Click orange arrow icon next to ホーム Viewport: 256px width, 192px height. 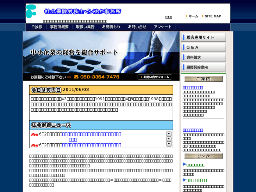tap(186, 16)
